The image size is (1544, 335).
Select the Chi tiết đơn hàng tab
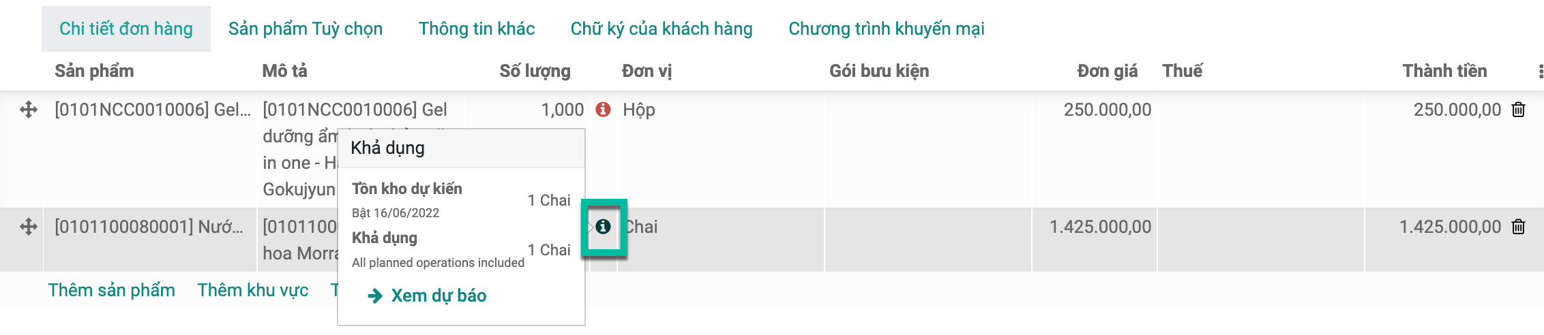tap(126, 29)
